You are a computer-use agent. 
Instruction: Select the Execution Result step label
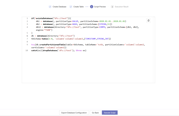coord(121,7)
